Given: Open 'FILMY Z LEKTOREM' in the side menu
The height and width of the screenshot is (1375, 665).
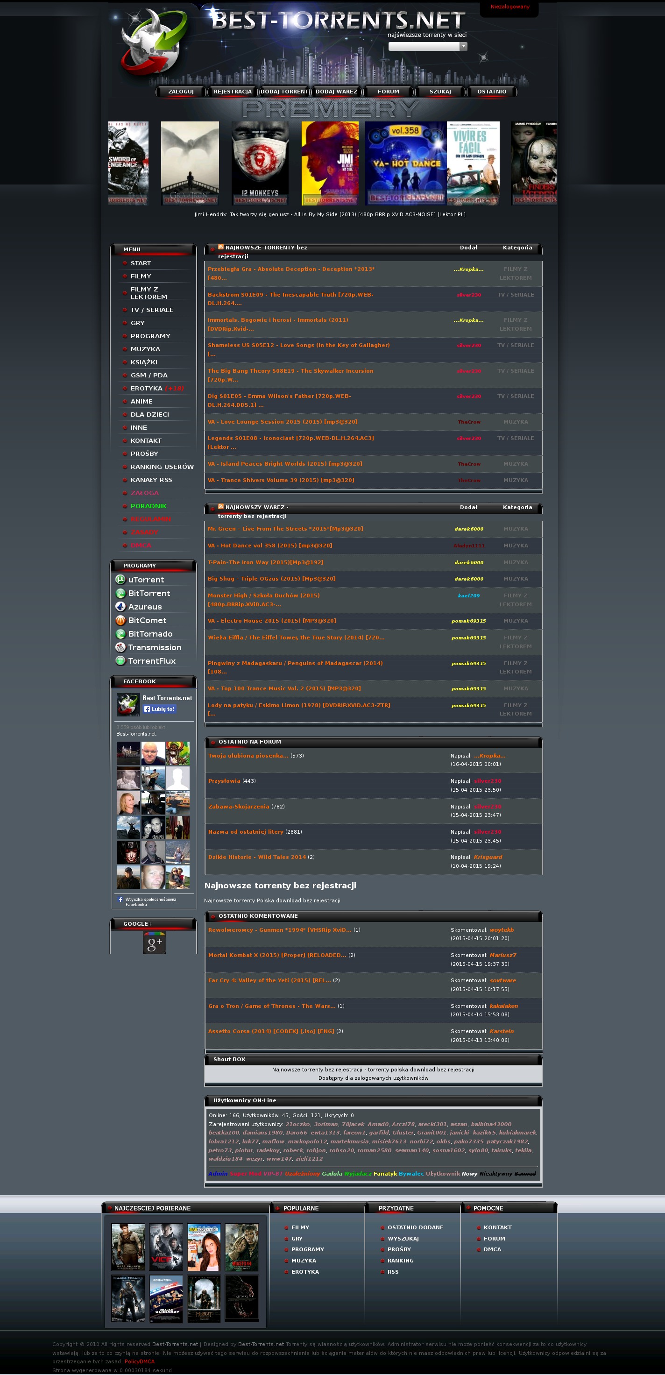Looking at the screenshot, I should [x=149, y=292].
